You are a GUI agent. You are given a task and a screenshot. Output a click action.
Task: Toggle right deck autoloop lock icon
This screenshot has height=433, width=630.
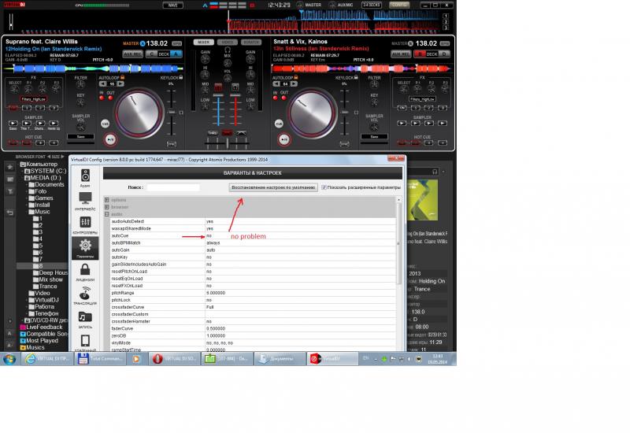[296, 77]
